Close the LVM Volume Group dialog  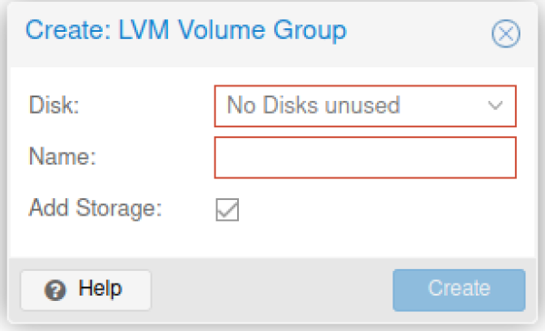[x=506, y=34]
